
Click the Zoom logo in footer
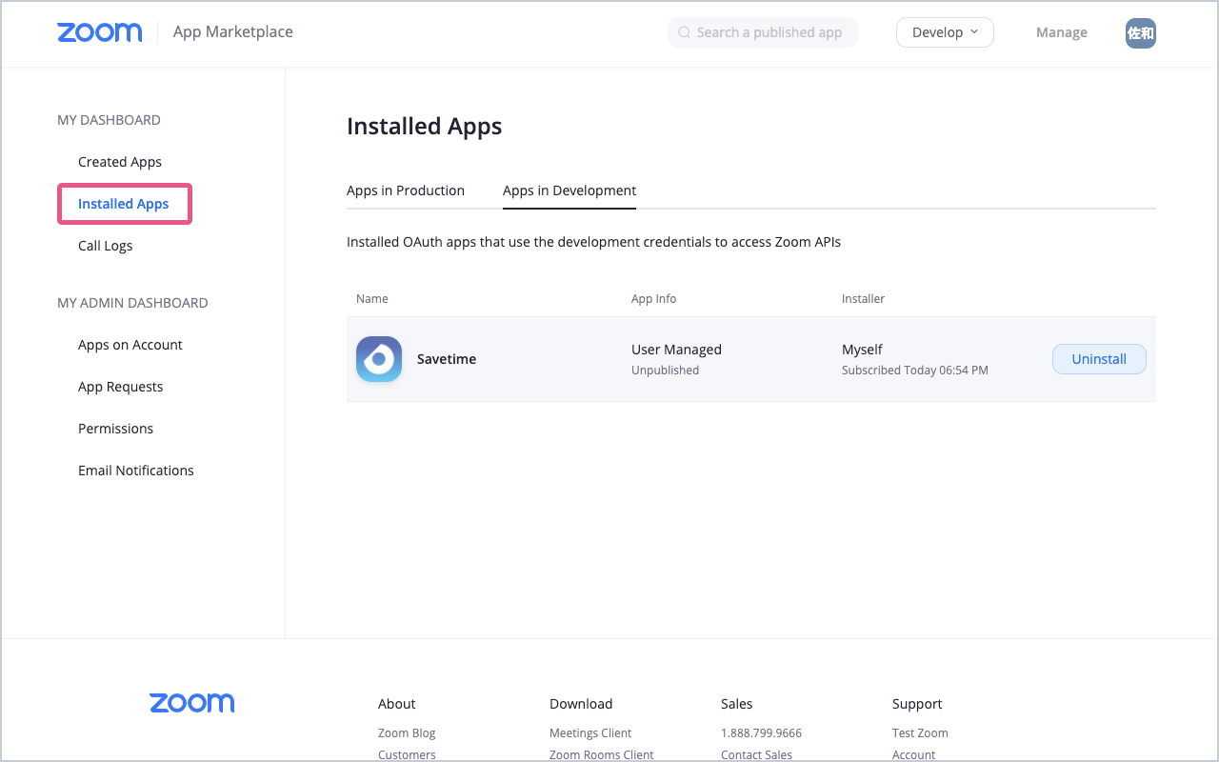coord(191,703)
